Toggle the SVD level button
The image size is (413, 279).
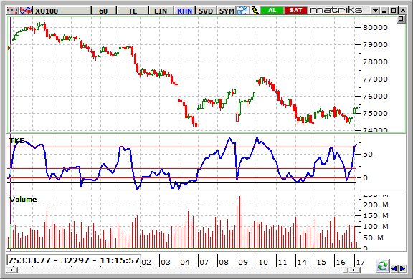click(206, 11)
